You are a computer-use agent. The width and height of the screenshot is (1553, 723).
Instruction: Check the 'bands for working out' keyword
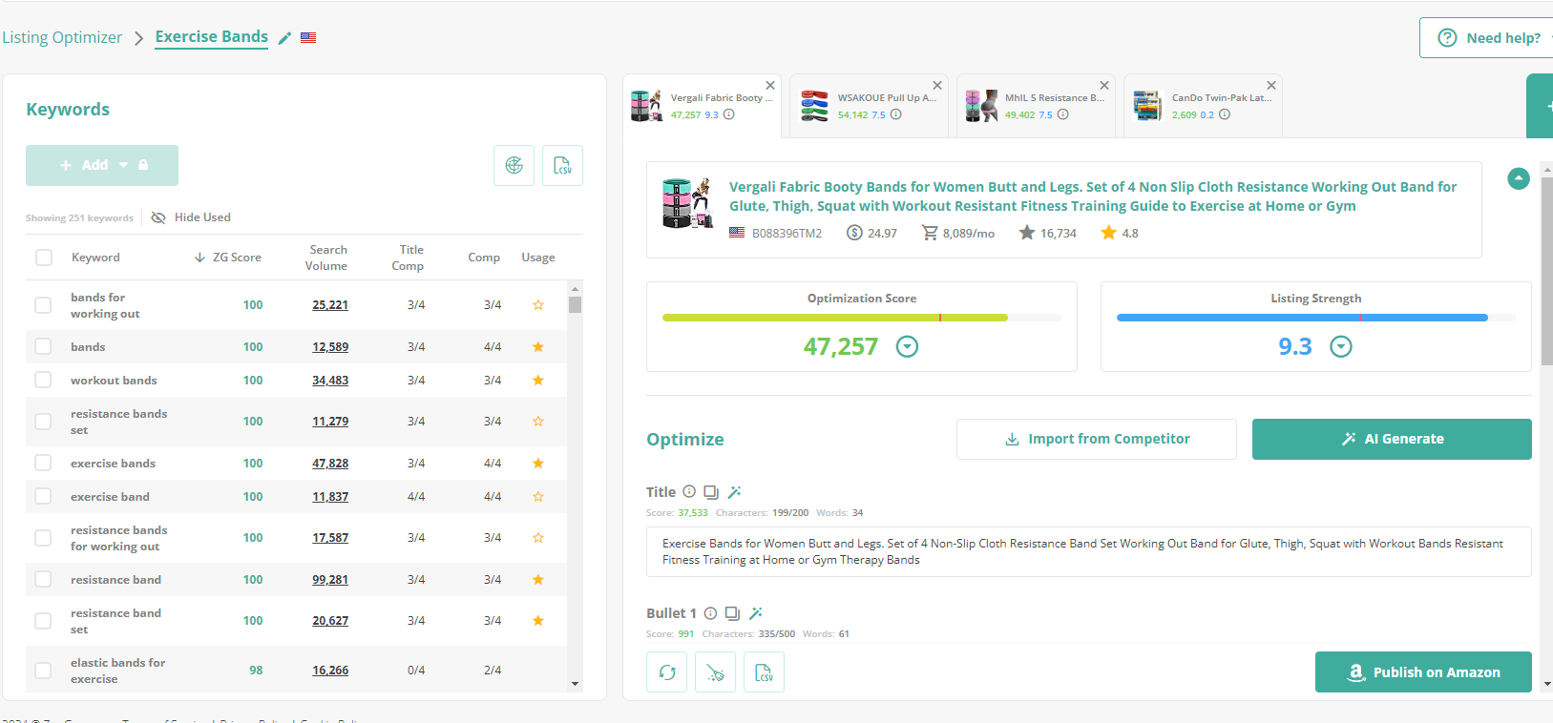tap(43, 305)
